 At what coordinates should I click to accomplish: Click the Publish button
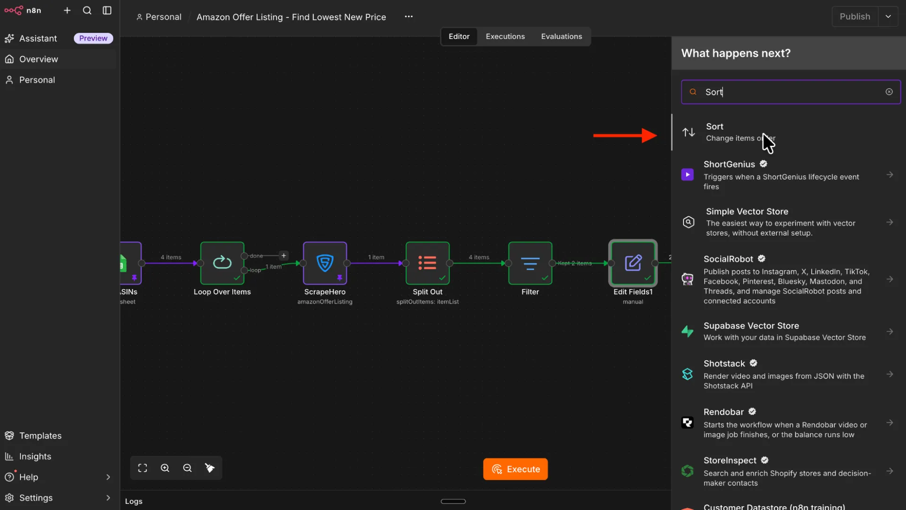855,17
